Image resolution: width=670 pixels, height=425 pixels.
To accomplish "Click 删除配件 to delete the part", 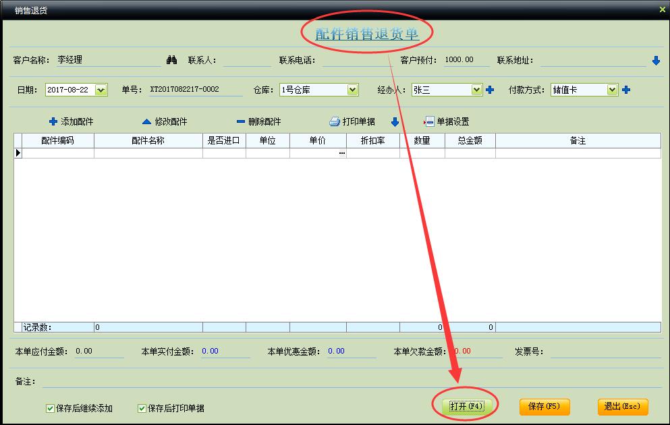I will [259, 121].
